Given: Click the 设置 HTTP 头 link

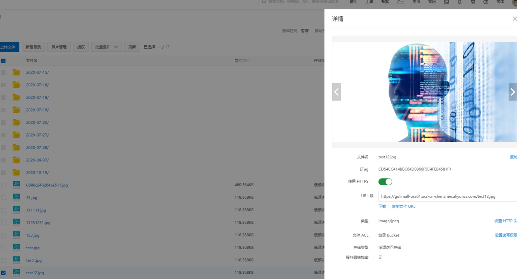Looking at the screenshot, I should click(505, 221).
